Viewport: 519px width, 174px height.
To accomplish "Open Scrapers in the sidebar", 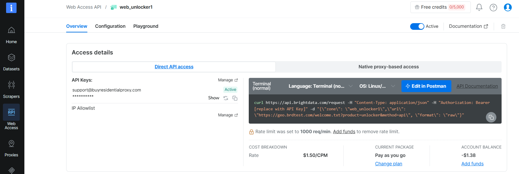I will click(x=11, y=89).
